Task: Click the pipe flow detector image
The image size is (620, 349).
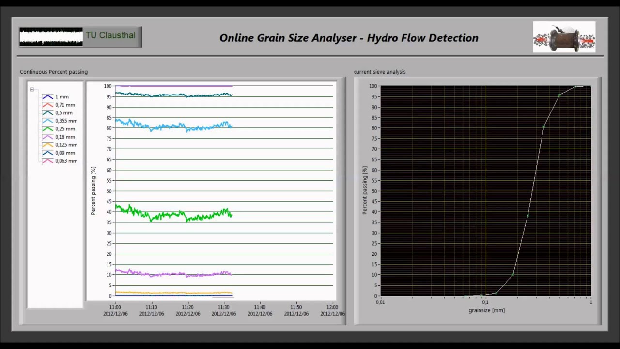Action: click(564, 37)
